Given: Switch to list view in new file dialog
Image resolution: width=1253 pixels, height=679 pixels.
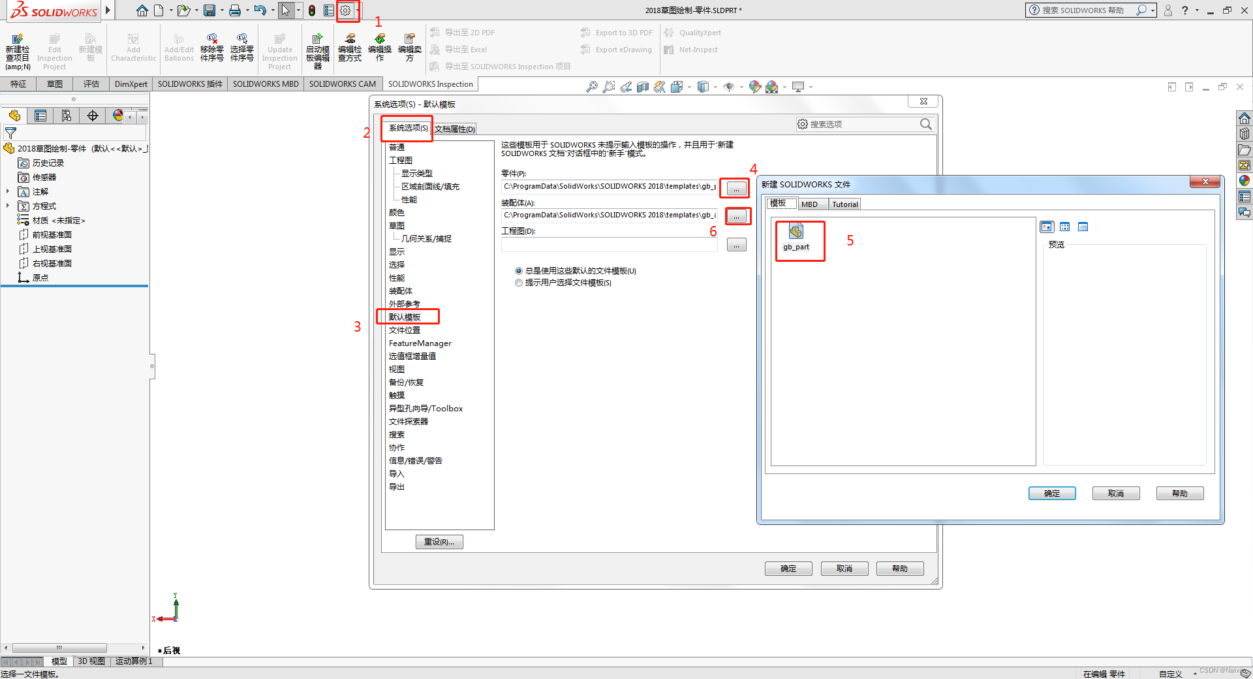Looking at the screenshot, I should pyautogui.click(x=1065, y=227).
